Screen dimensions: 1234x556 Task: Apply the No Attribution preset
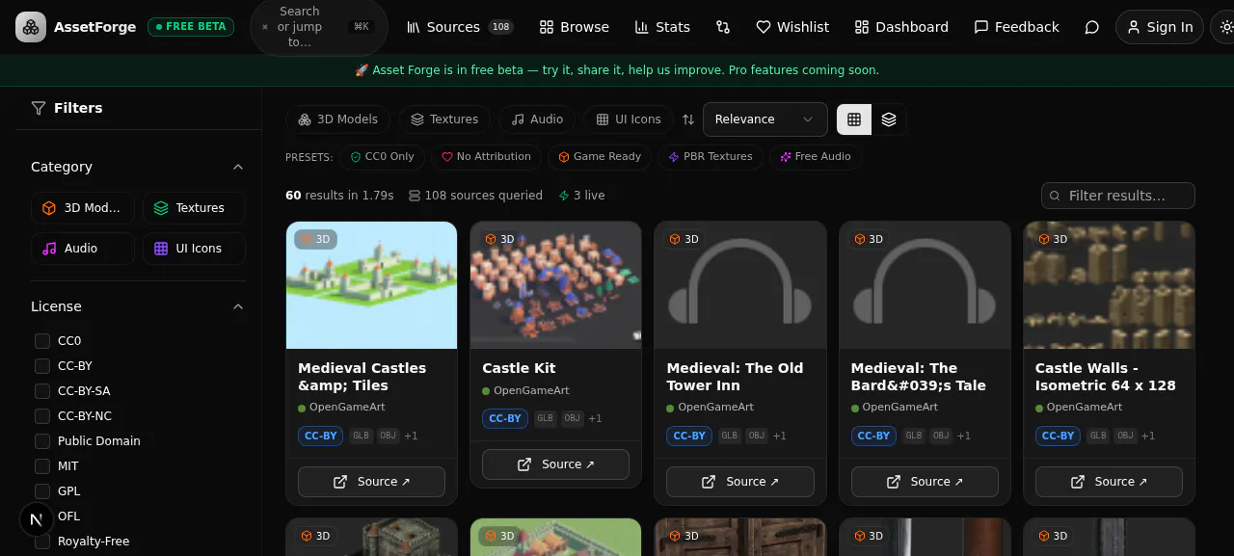[487, 157]
